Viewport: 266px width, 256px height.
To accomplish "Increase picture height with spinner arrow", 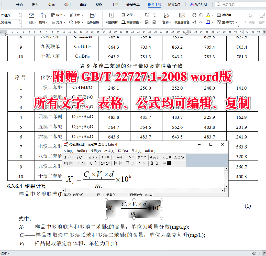I will [x=20, y=14].
